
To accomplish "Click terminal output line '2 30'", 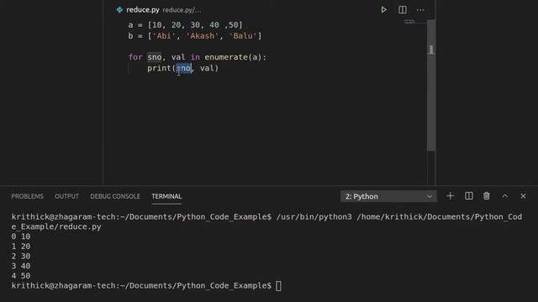I will (21, 256).
